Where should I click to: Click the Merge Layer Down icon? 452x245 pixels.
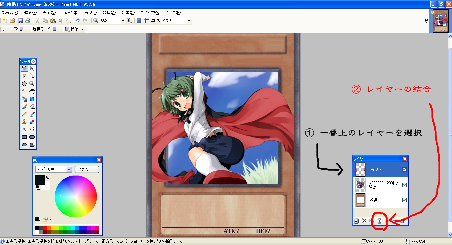pos(380,221)
